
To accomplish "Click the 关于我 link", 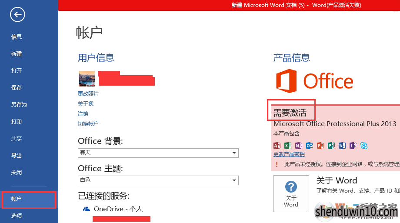I will [86, 103].
